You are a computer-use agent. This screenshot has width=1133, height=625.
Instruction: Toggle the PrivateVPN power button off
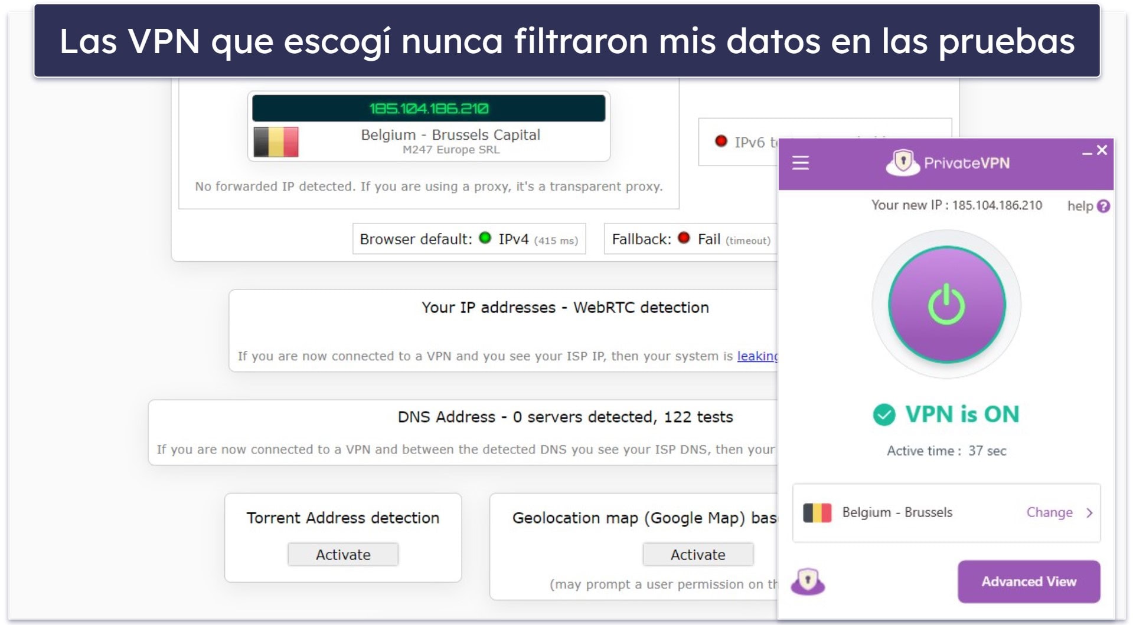(x=946, y=304)
